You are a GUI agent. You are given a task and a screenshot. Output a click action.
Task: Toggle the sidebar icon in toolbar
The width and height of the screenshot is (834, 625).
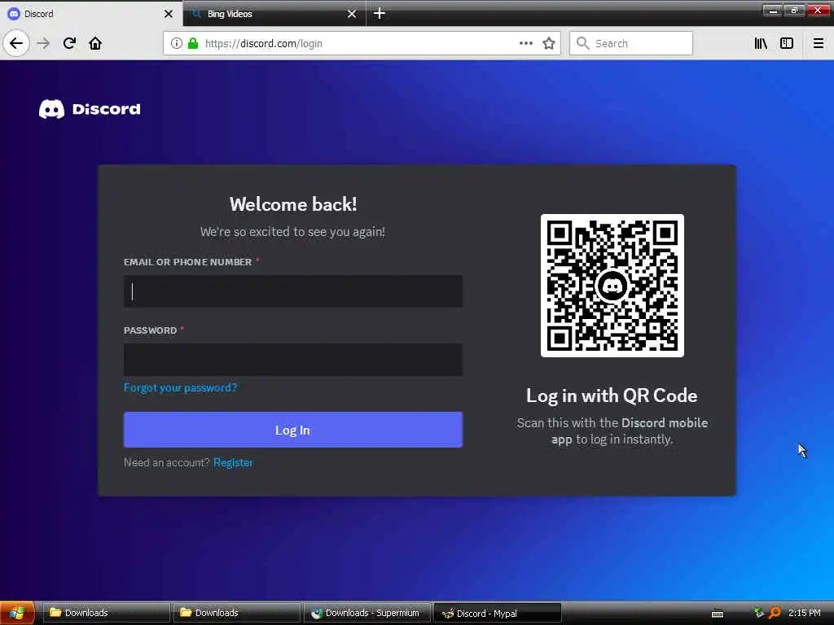point(787,43)
